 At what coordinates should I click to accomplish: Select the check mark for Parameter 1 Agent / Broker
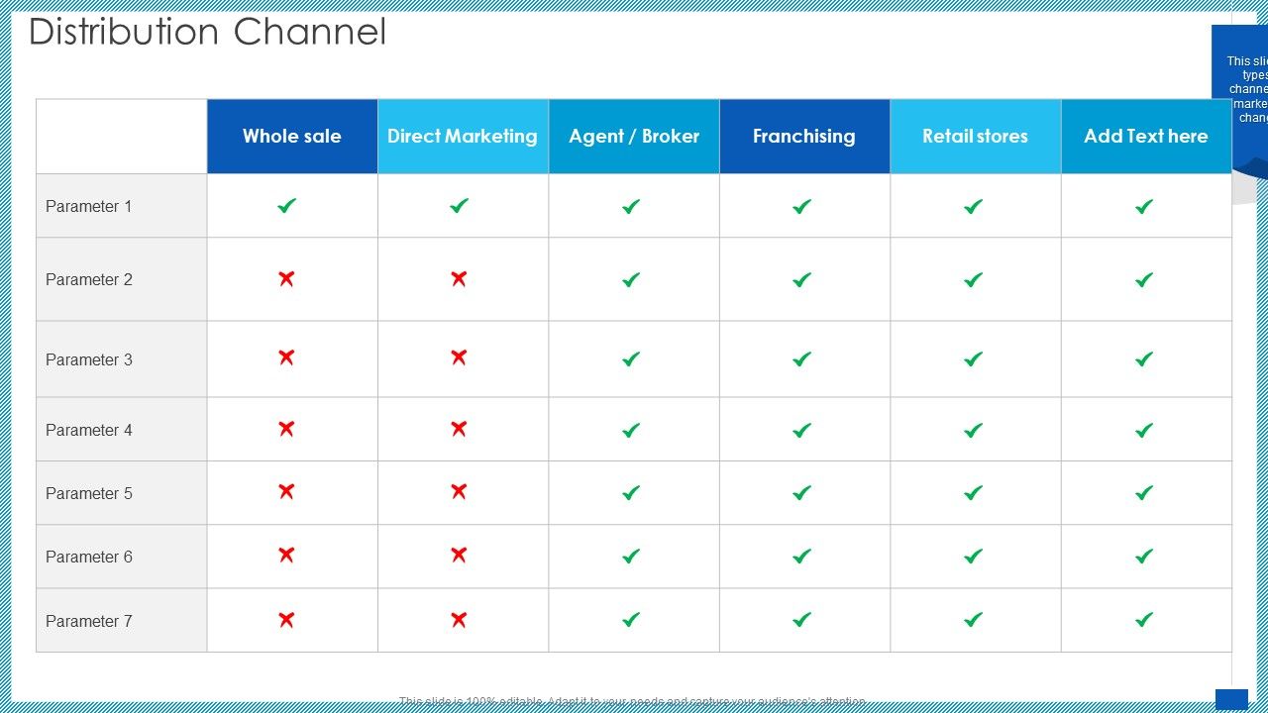click(631, 206)
